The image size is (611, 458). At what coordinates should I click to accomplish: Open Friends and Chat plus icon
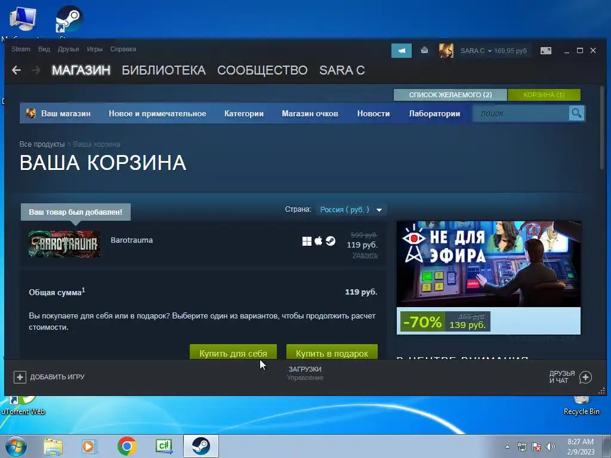tap(585, 377)
